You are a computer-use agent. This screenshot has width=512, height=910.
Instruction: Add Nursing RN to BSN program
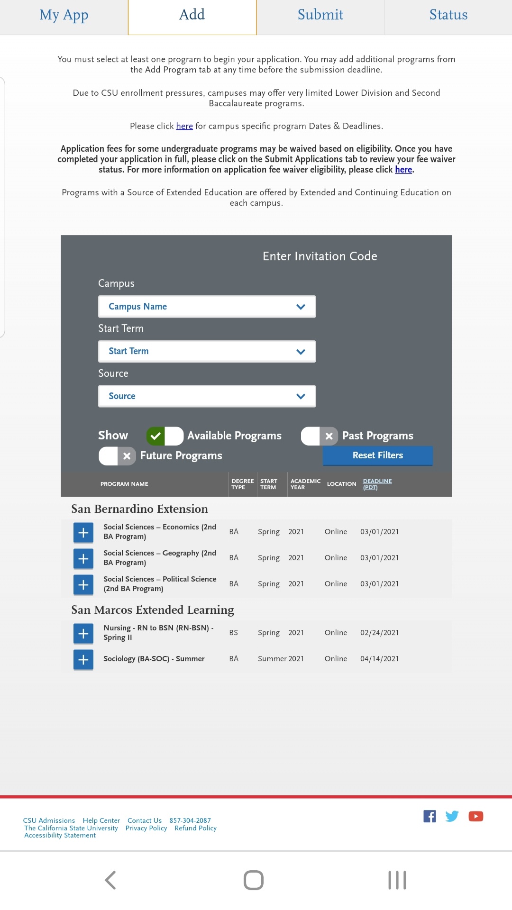(83, 634)
